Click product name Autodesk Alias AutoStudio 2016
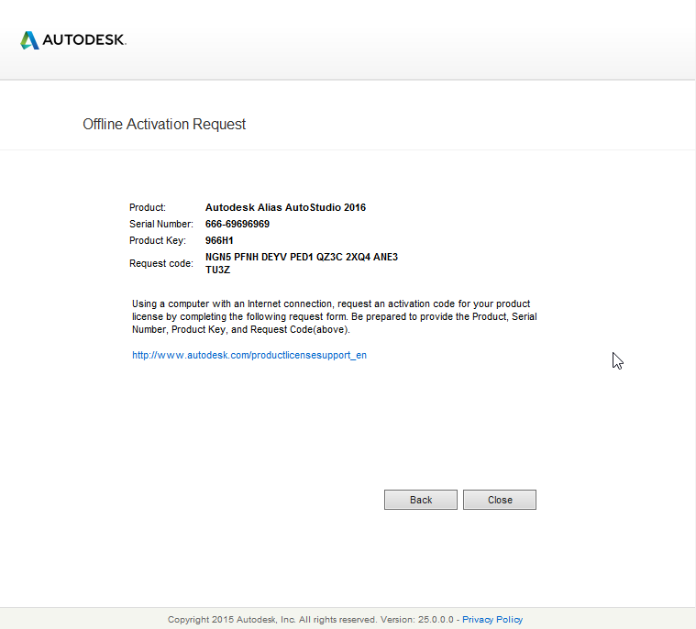696x629 pixels. [285, 207]
